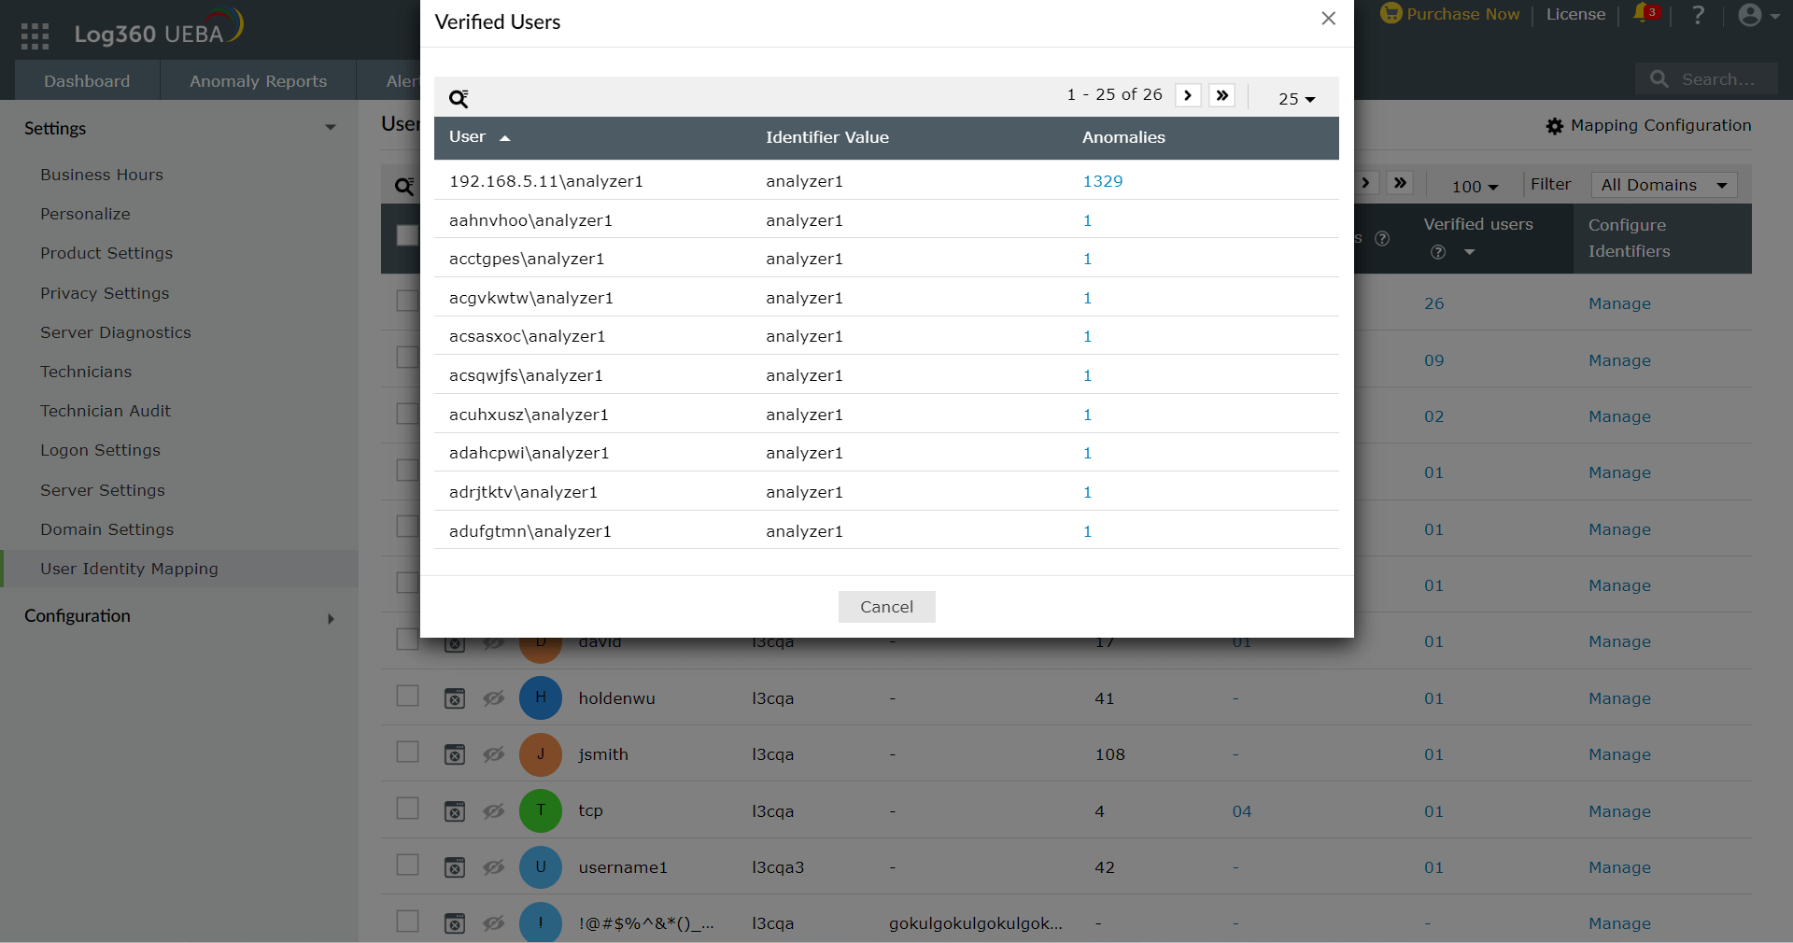Open the 100 rows-per-page dropdown

click(1475, 186)
